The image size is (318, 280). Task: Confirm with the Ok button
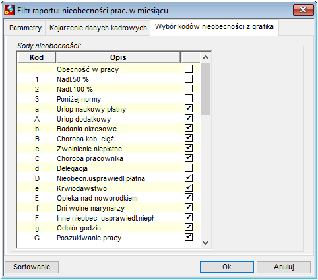[x=227, y=267]
